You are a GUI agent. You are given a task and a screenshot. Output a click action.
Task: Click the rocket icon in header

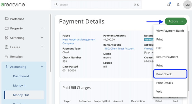tap(178, 5)
